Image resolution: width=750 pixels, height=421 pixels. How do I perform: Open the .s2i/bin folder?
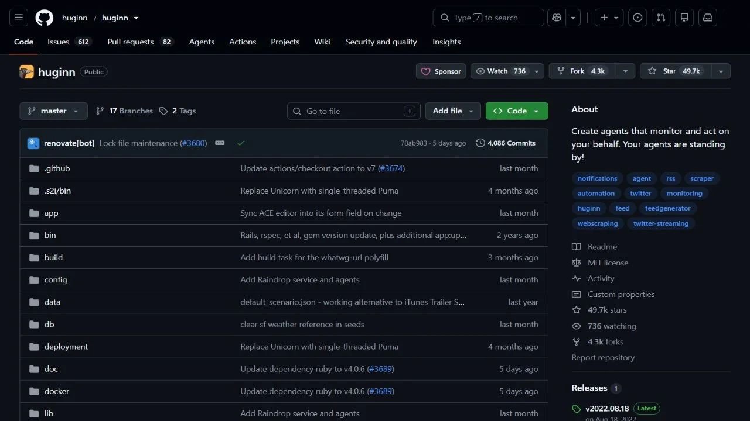pyautogui.click(x=57, y=191)
